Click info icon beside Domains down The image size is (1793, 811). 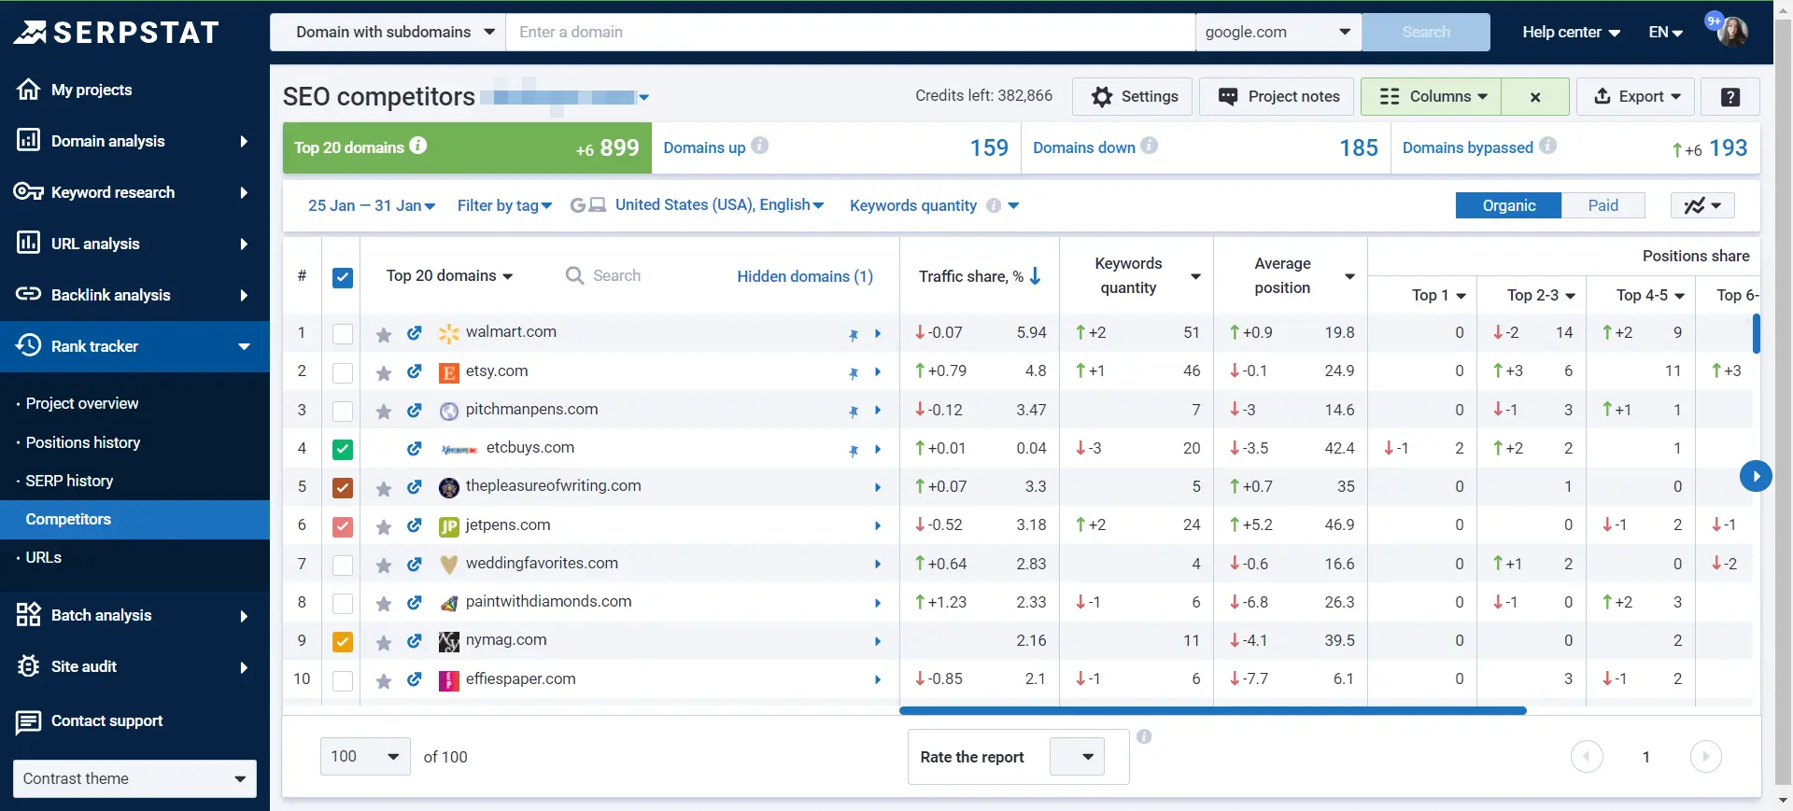1150,146
